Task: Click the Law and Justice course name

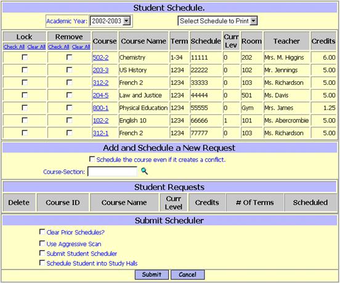Action: pos(140,95)
